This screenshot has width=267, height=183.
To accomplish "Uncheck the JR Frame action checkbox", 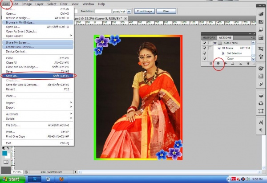I will (x=204, y=48).
